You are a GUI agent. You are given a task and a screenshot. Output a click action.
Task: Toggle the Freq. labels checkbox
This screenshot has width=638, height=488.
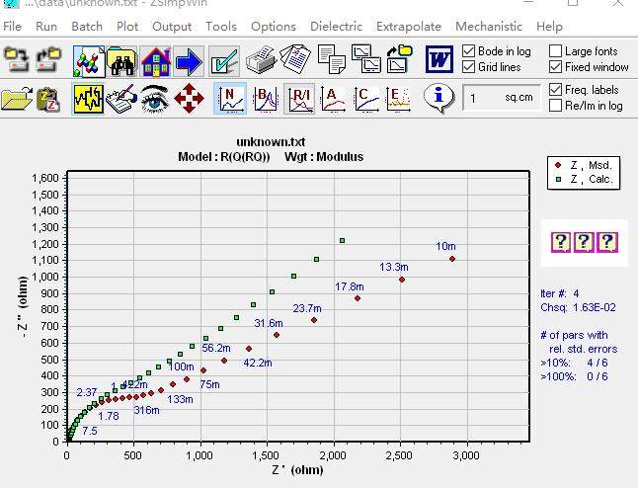pos(556,90)
